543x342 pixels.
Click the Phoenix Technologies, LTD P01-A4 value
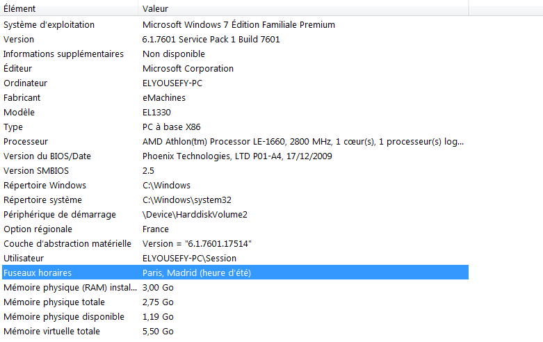[x=237, y=156]
